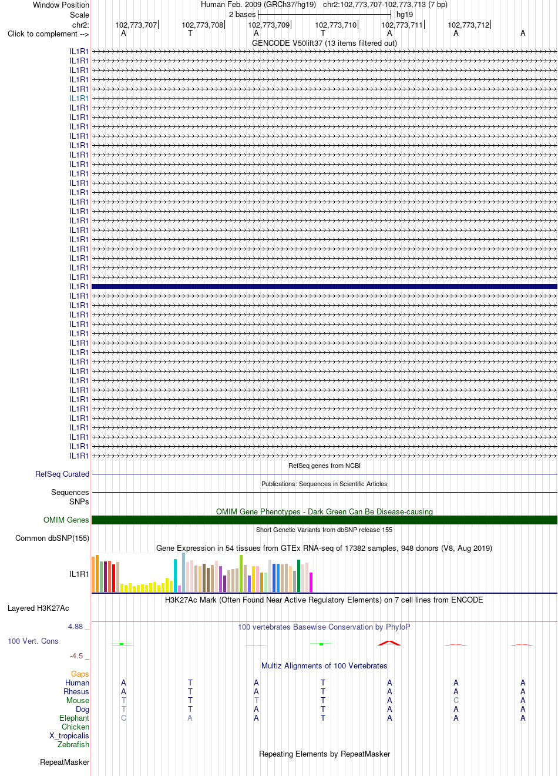The width and height of the screenshot is (558, 776).
Task: Click the 'Human Feb. 2009 (GRCh37/hg19)' assembly text
Action: tap(258, 4)
